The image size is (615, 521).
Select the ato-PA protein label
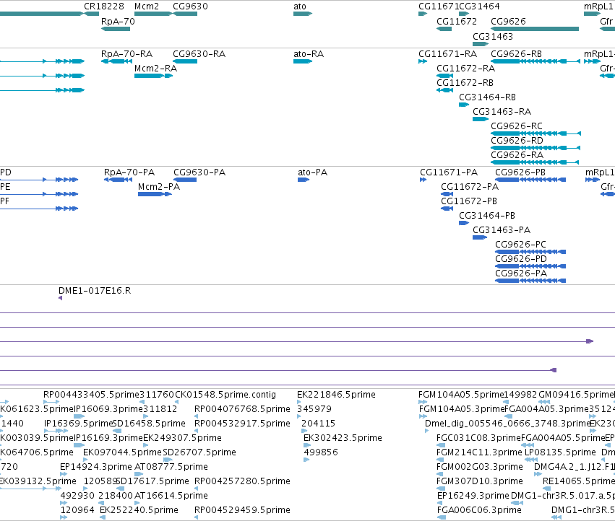pos(313,172)
